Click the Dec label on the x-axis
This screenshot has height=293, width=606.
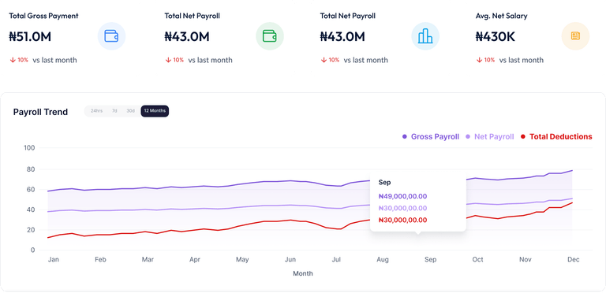pos(574,259)
